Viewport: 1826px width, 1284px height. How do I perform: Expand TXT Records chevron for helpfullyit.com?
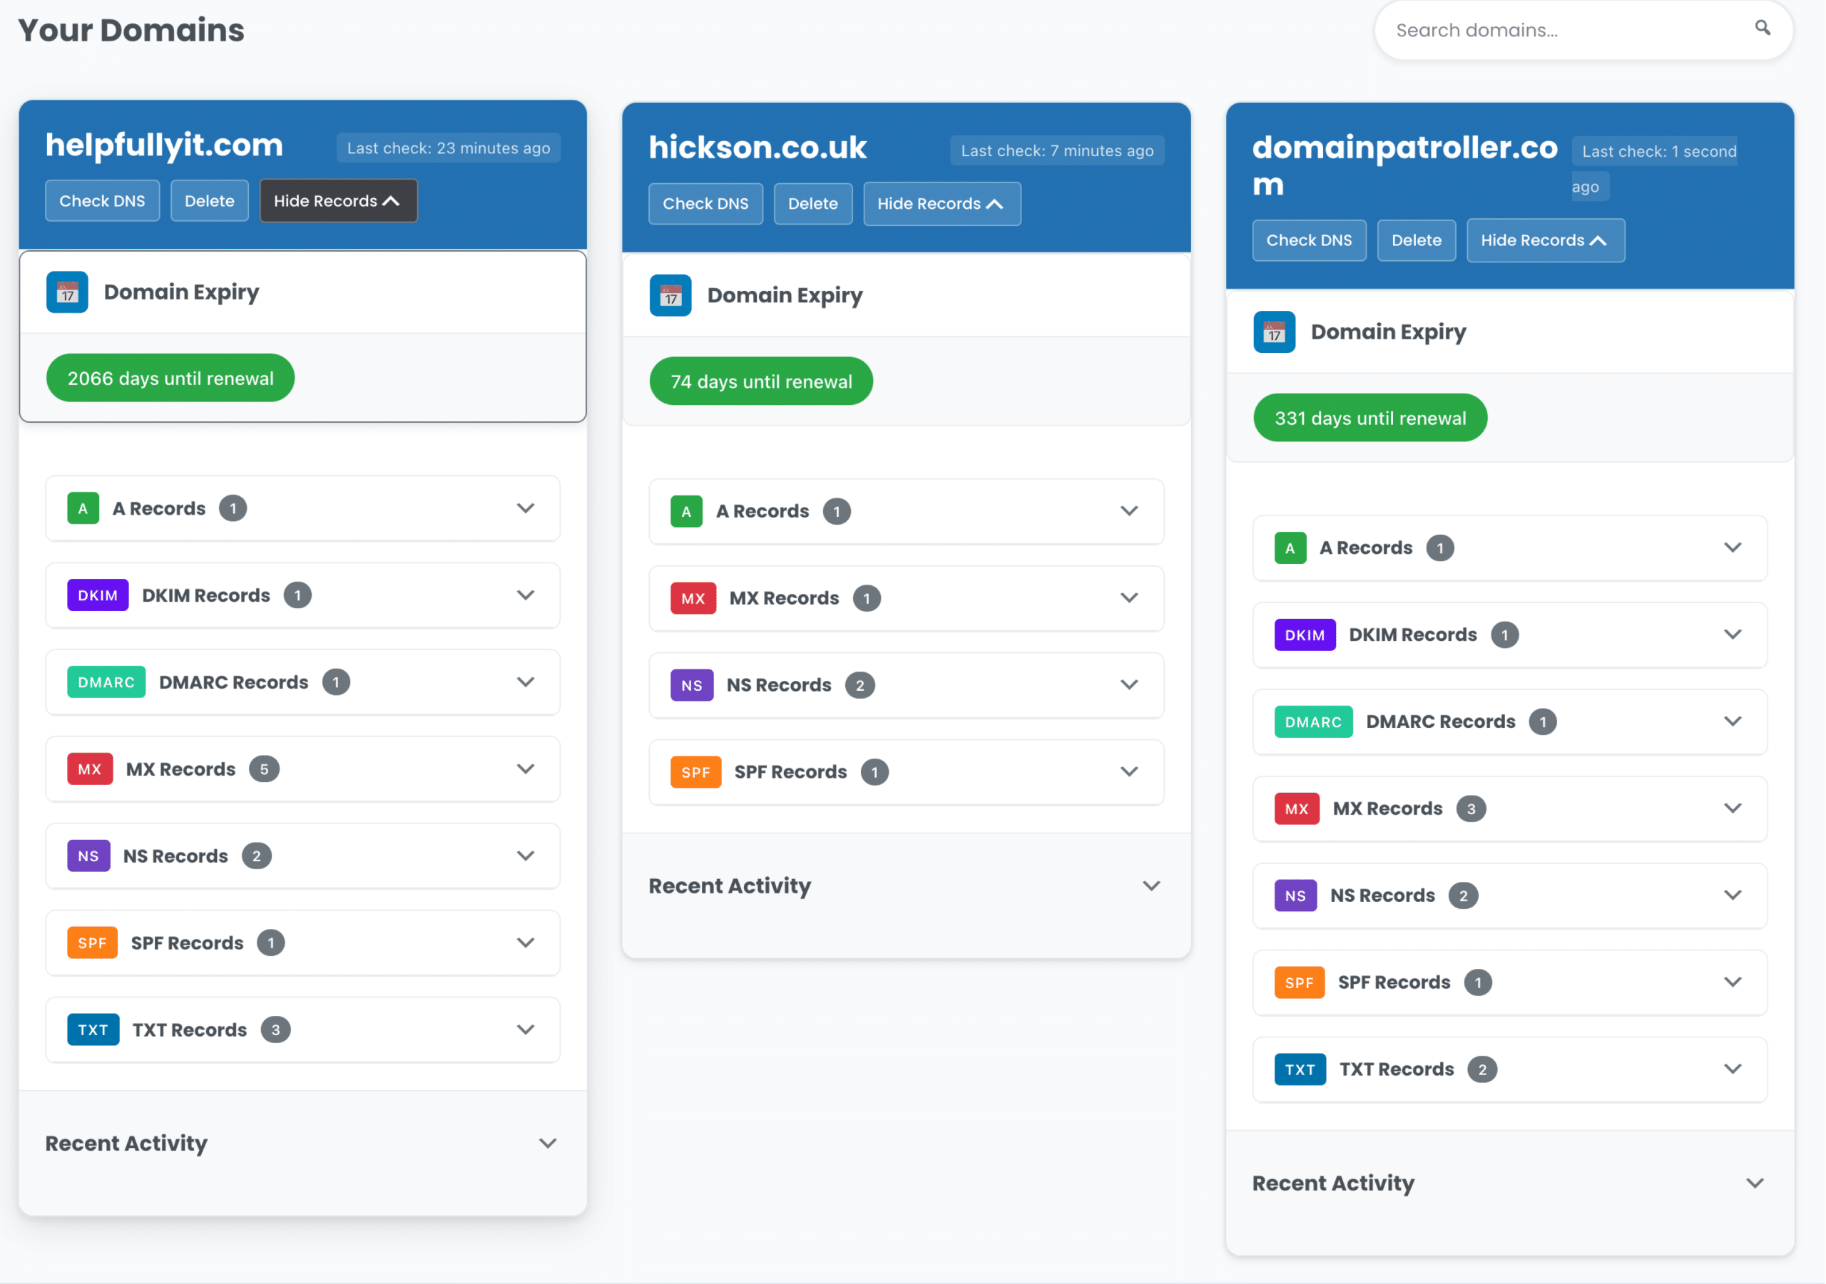(x=526, y=1029)
